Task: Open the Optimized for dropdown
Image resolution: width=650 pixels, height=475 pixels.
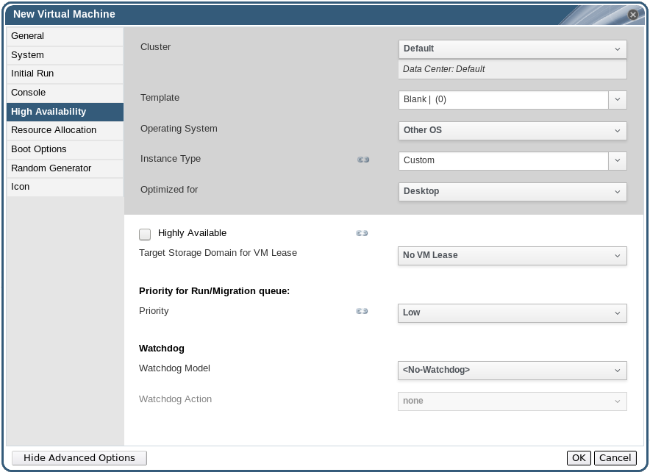Action: pos(512,191)
